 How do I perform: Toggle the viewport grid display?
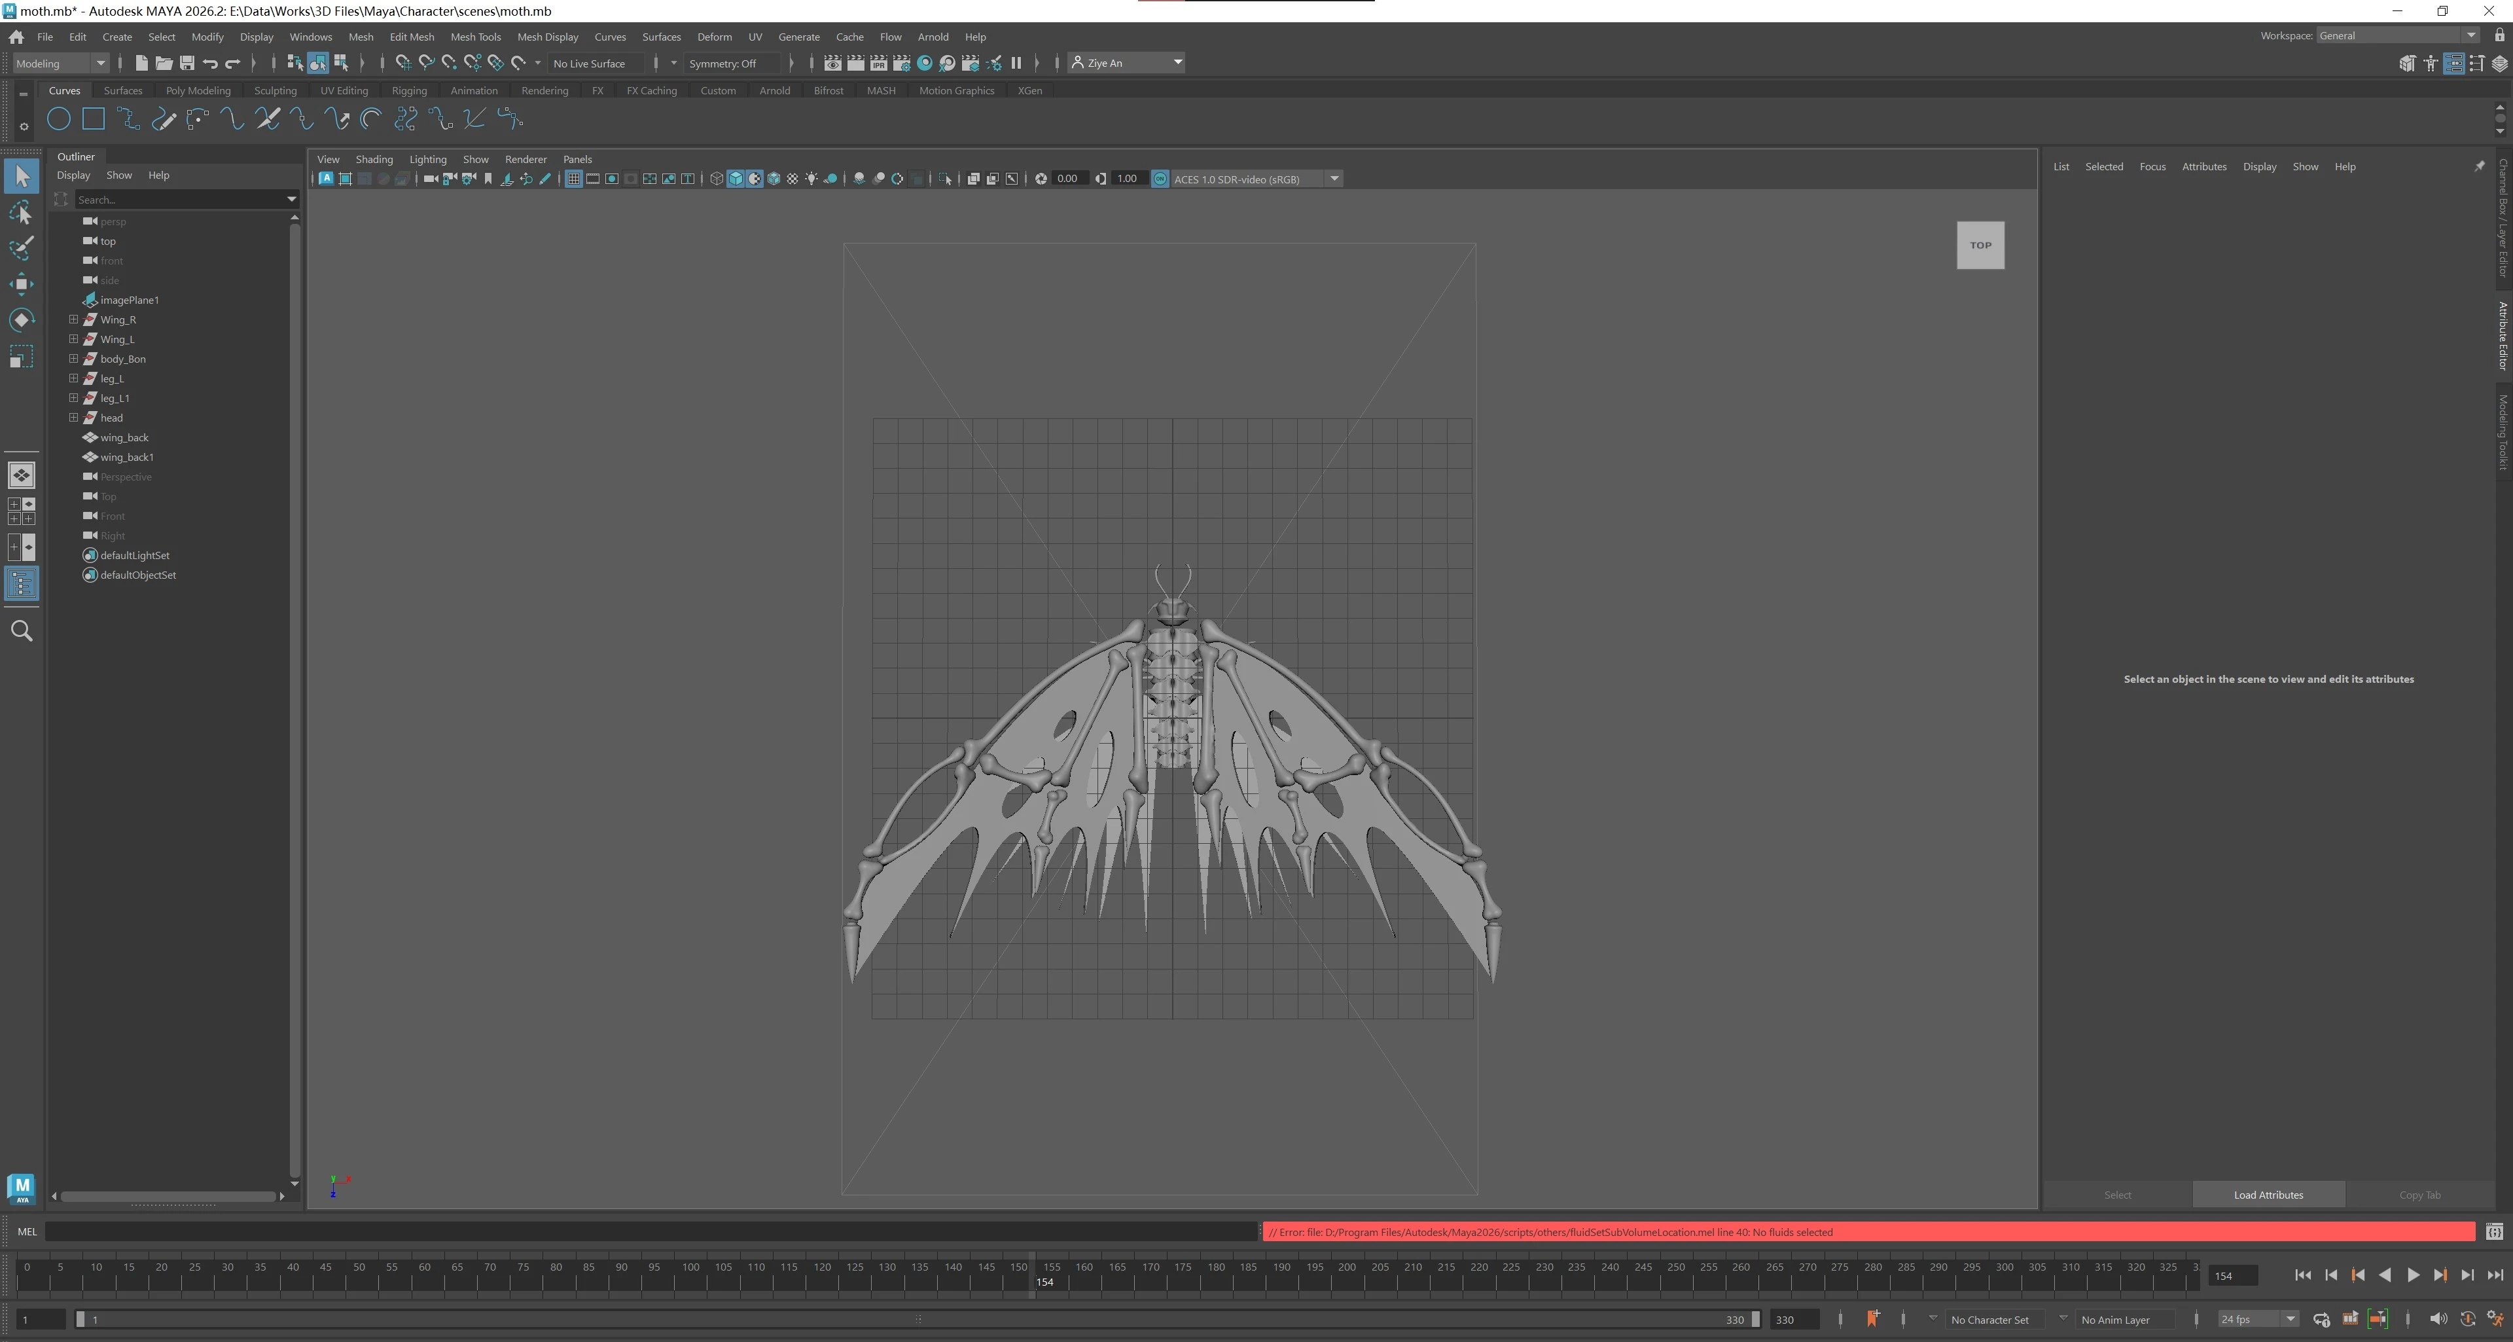coord(574,179)
